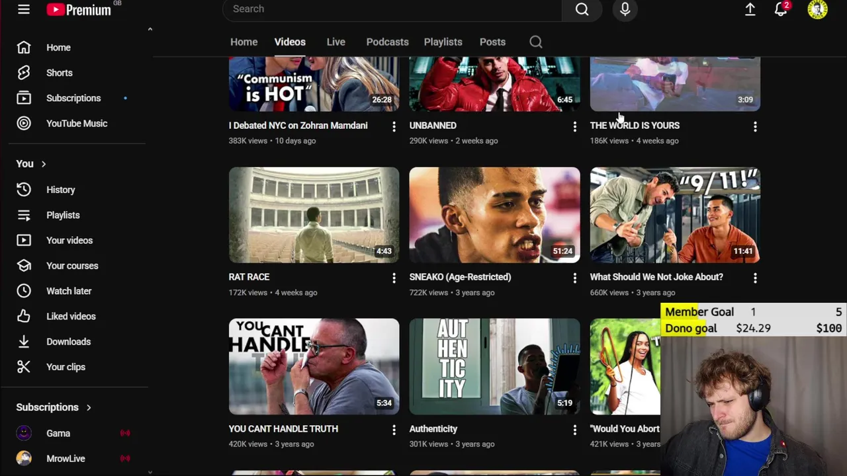Open options for YOU CANT HANDLE TRUTH
This screenshot has width=847, height=476.
click(x=394, y=430)
